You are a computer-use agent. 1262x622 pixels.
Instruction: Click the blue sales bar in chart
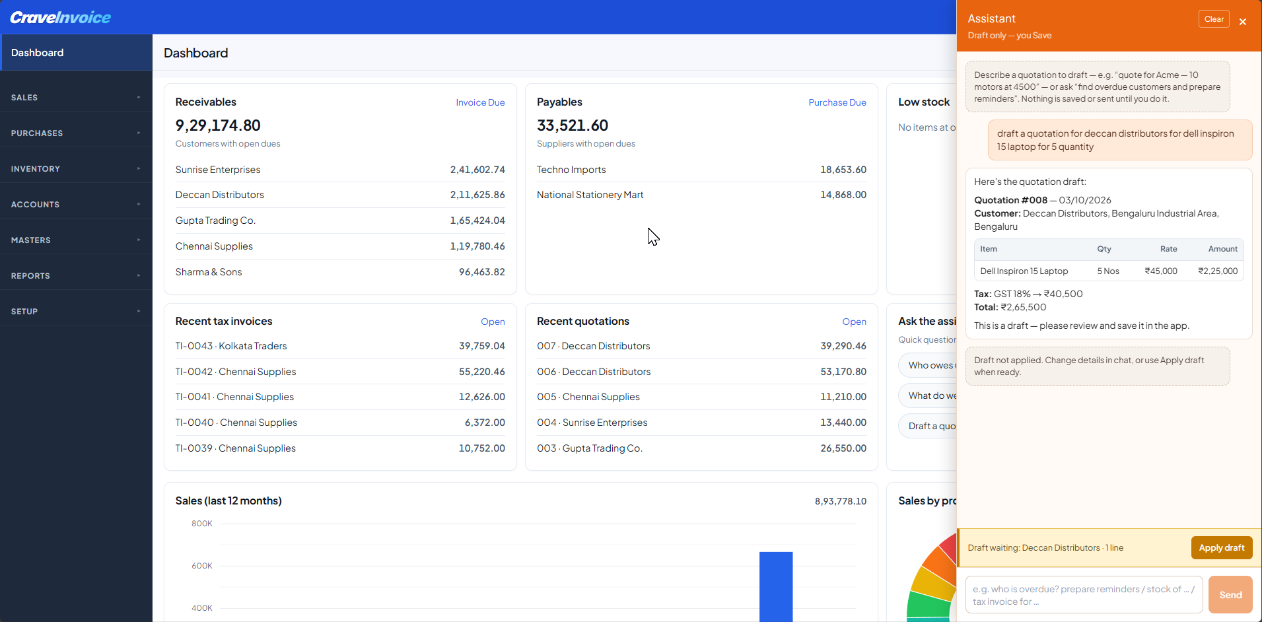(776, 586)
